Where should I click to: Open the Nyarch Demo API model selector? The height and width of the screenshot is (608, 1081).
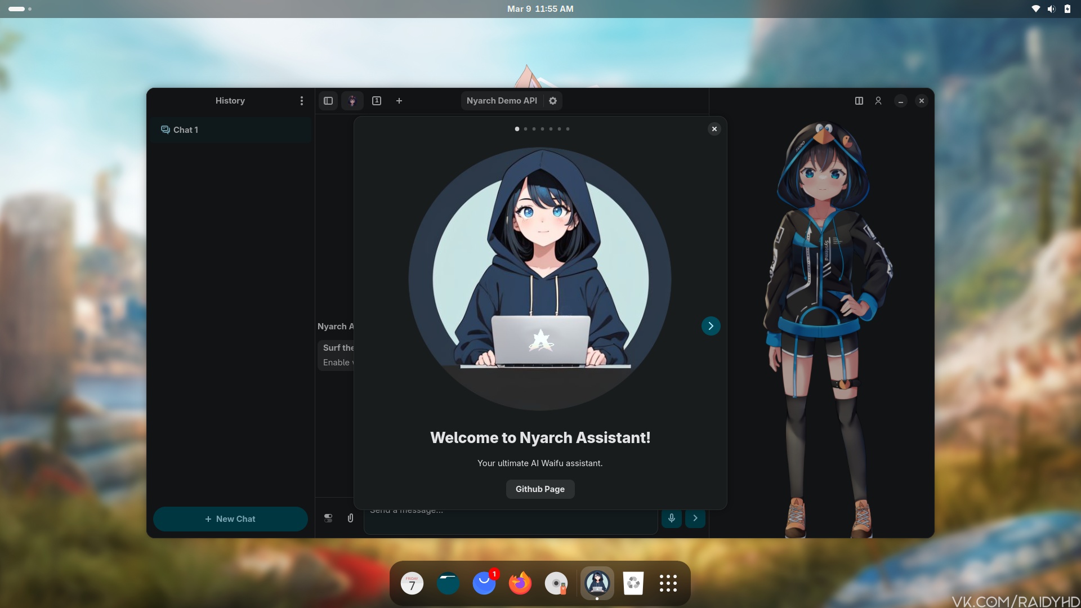coord(501,101)
